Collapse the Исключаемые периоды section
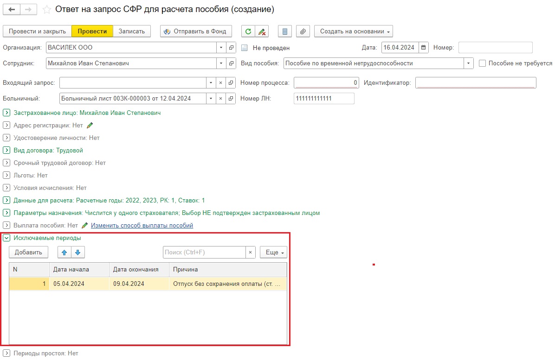This screenshot has width=555, height=360. (x=6, y=238)
